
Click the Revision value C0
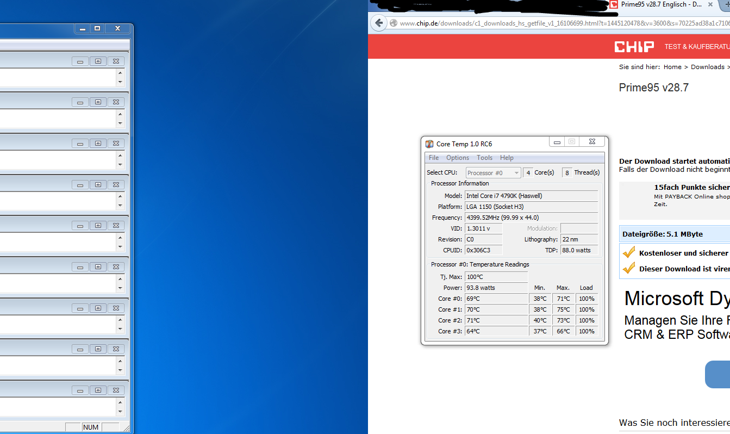[x=483, y=239]
